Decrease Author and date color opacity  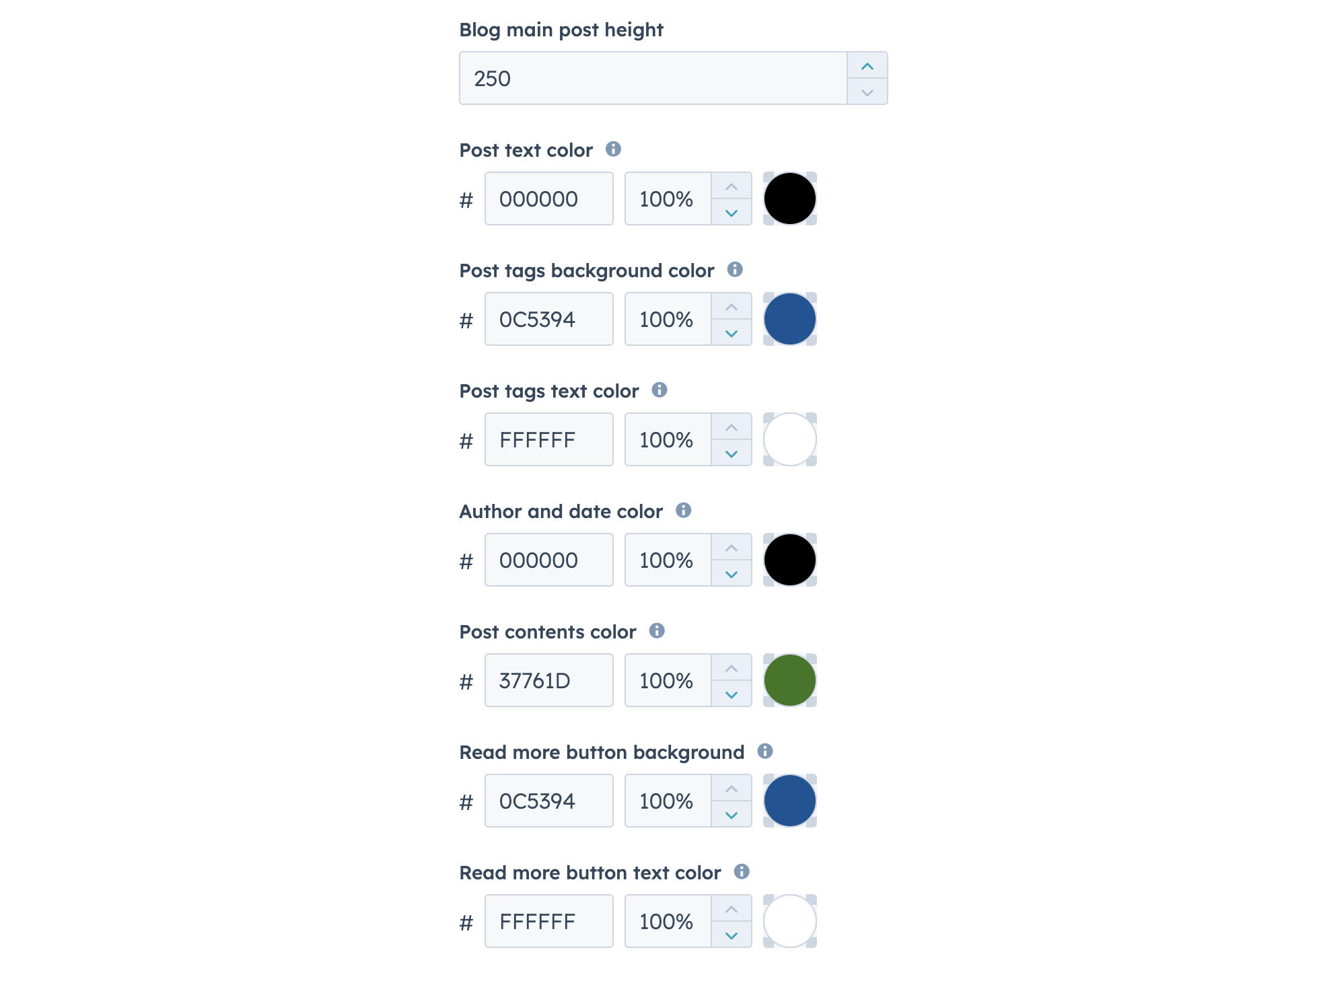pyautogui.click(x=732, y=574)
